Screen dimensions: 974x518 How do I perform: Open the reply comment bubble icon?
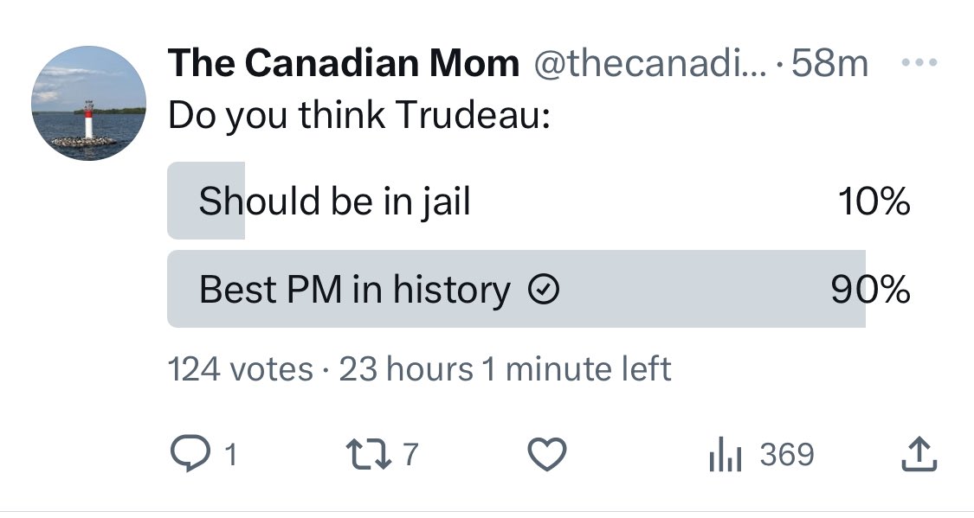[x=191, y=454]
